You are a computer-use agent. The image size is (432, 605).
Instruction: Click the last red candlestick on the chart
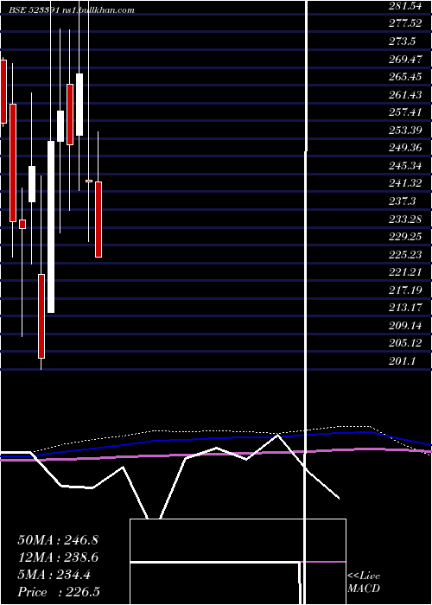pos(98,220)
